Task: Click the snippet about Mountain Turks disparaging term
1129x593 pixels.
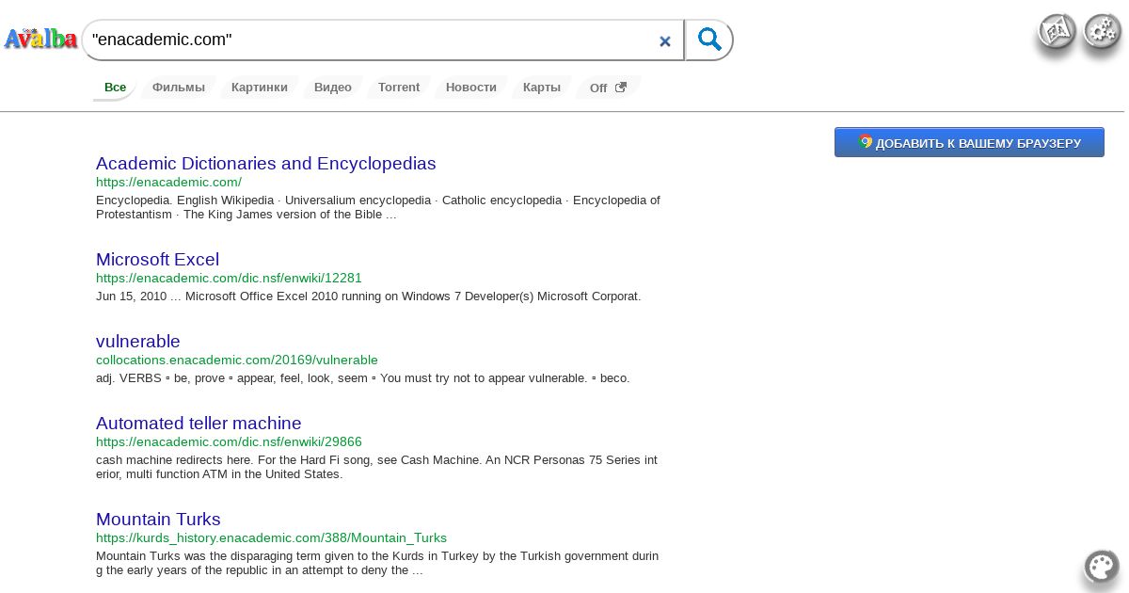Action: (377, 563)
